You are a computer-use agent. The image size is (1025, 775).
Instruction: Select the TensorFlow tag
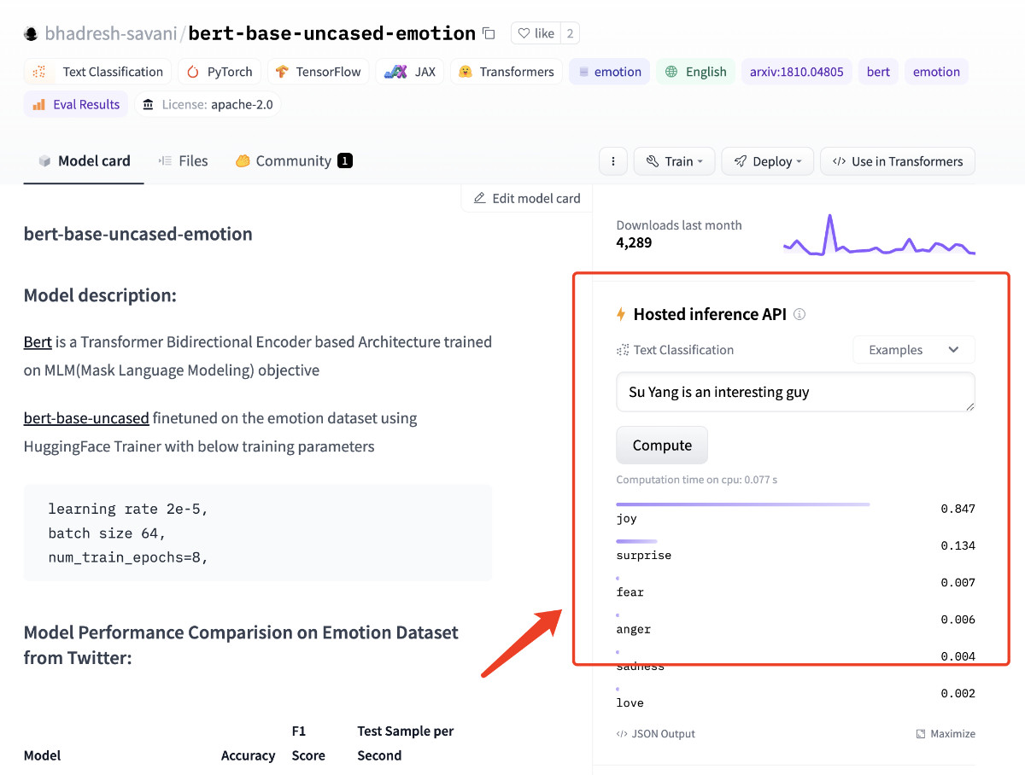pos(319,72)
